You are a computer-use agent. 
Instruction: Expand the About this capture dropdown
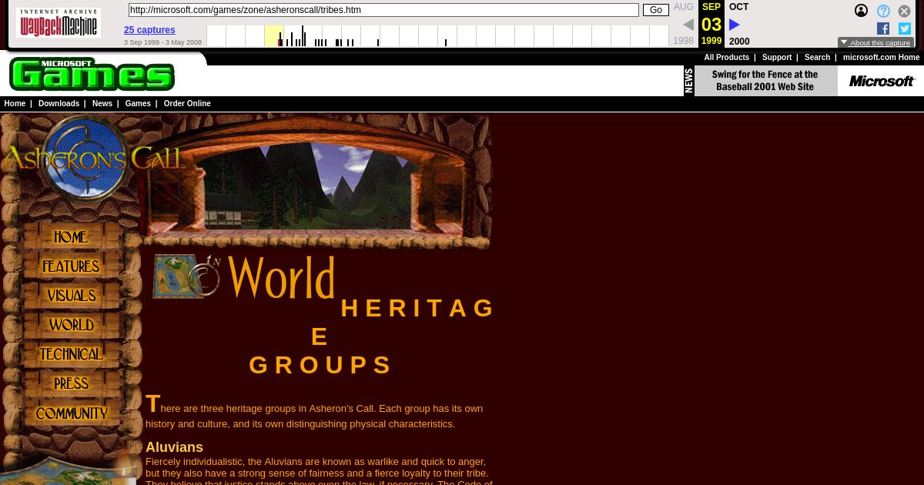[876, 43]
